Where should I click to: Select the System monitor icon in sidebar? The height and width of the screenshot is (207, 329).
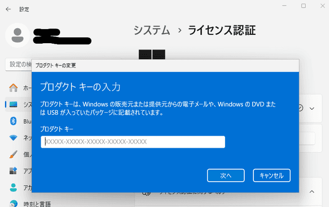(x=14, y=105)
